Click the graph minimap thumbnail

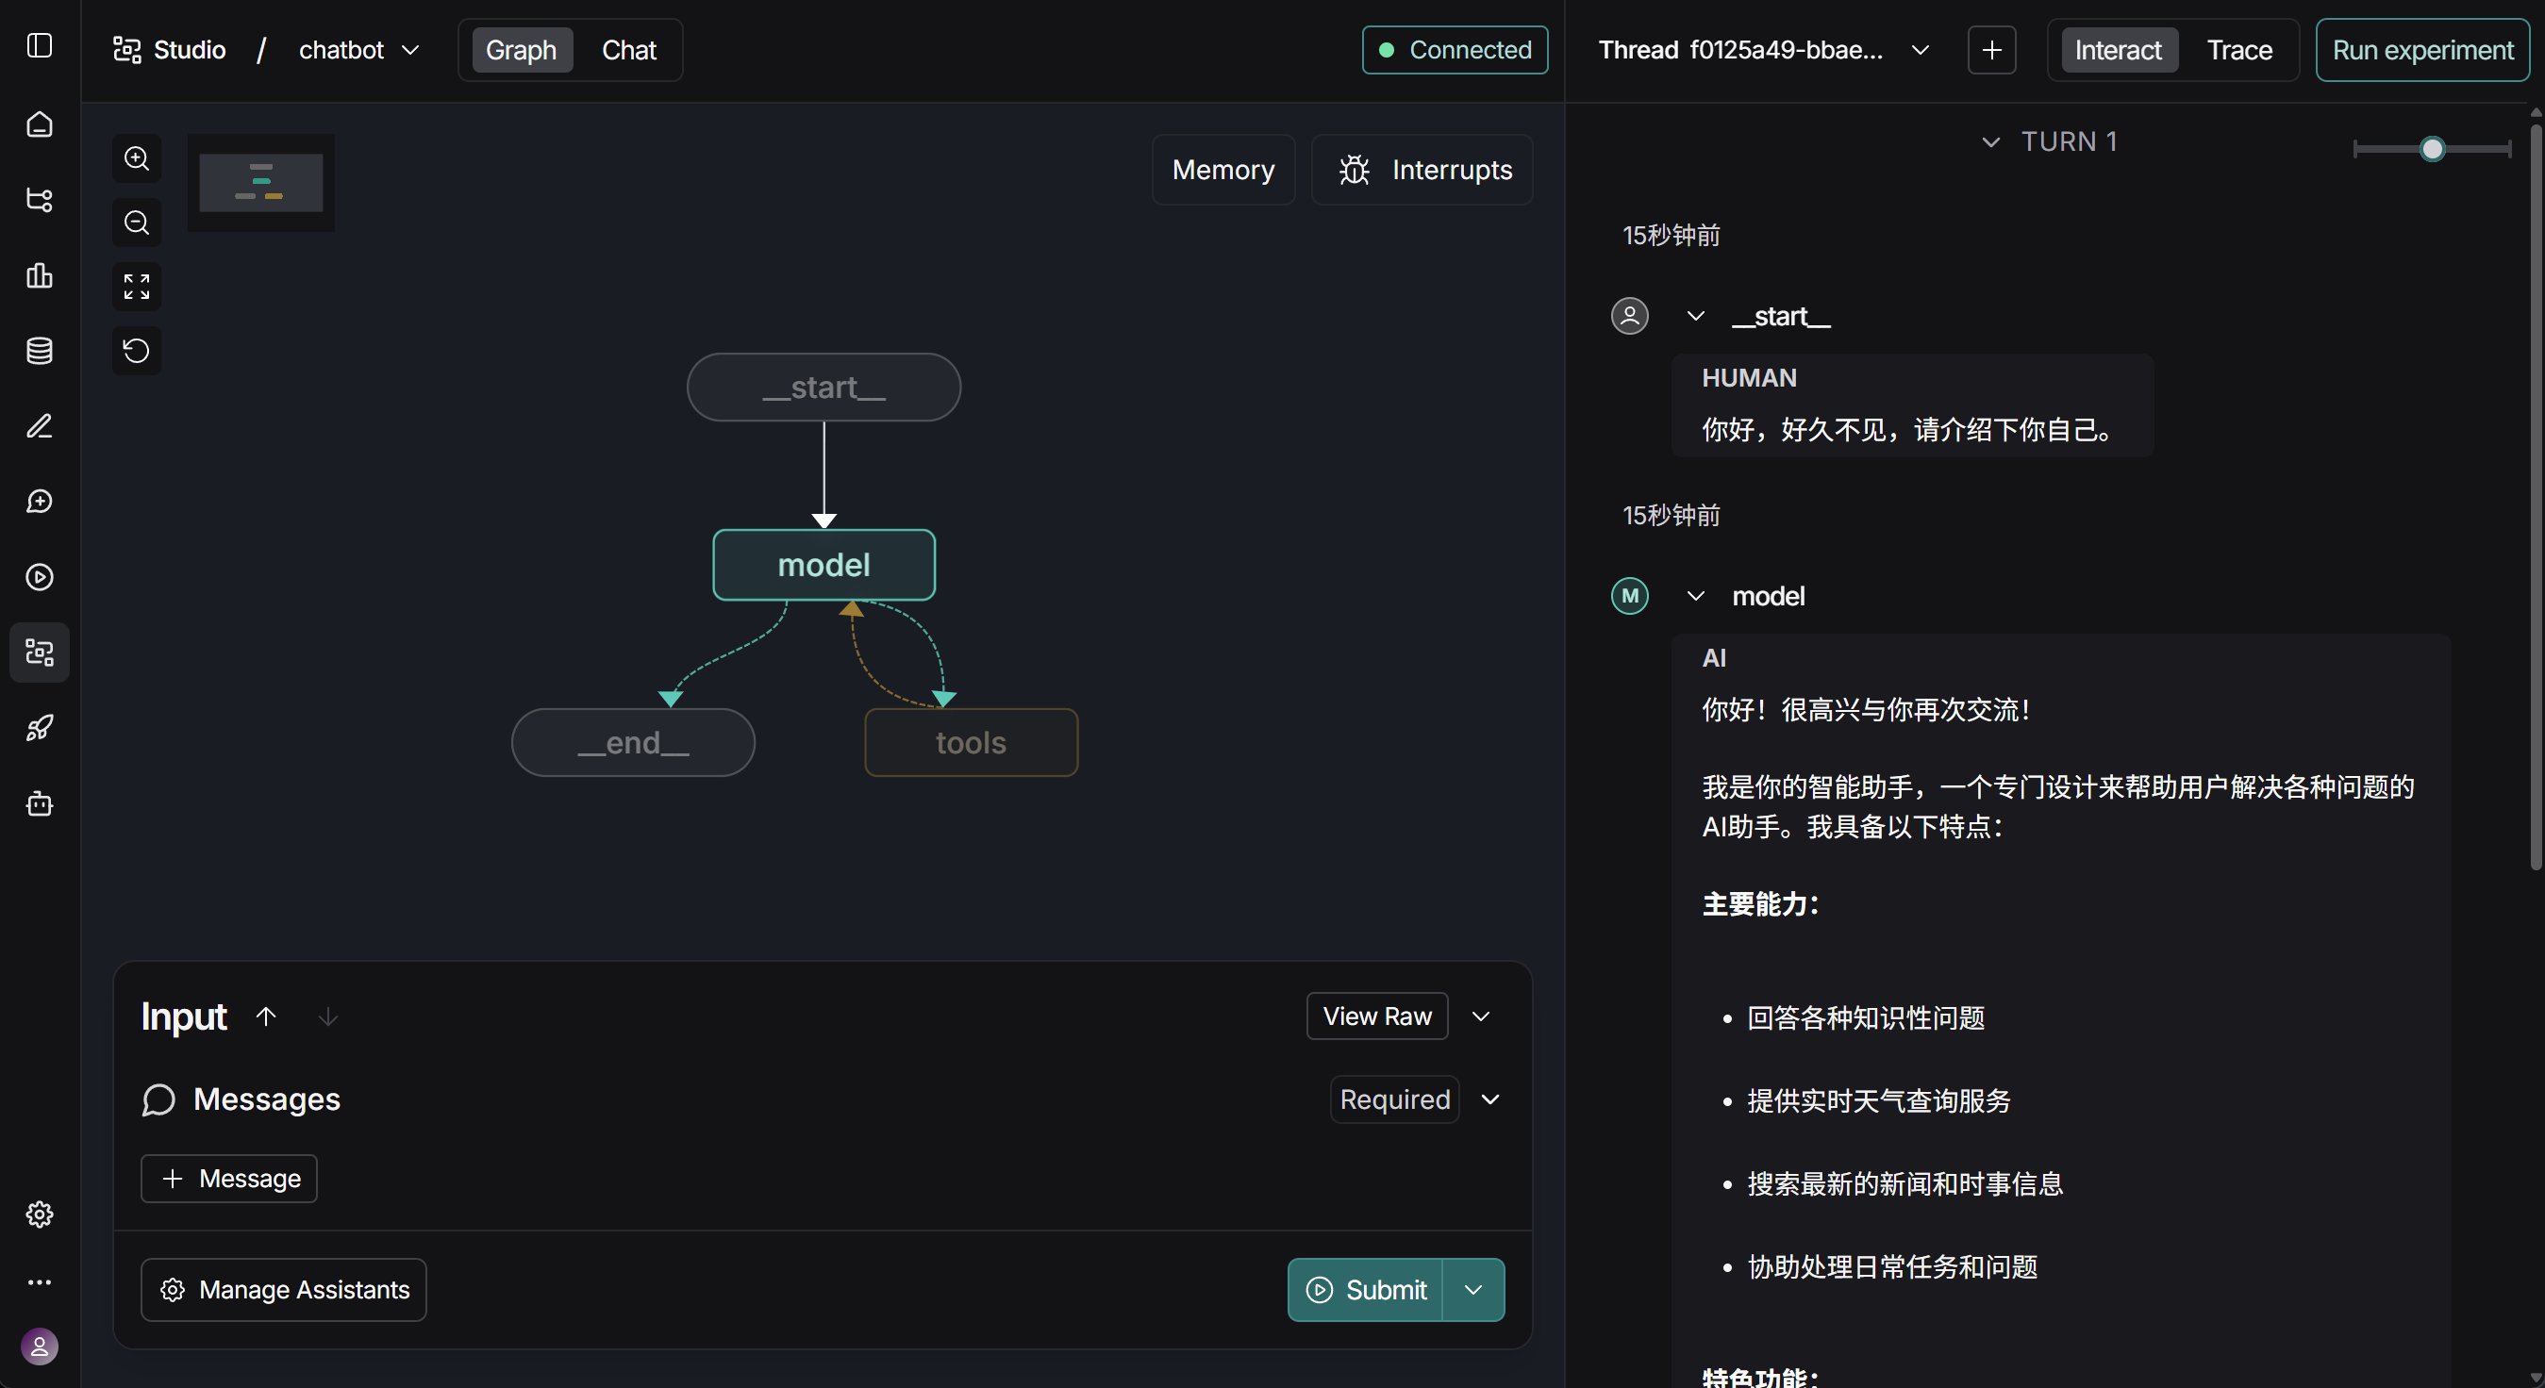pos(262,183)
